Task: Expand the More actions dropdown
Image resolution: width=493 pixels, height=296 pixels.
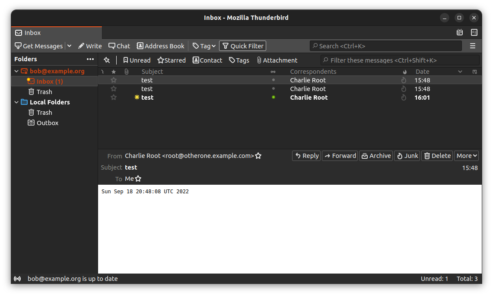Action: coord(467,156)
